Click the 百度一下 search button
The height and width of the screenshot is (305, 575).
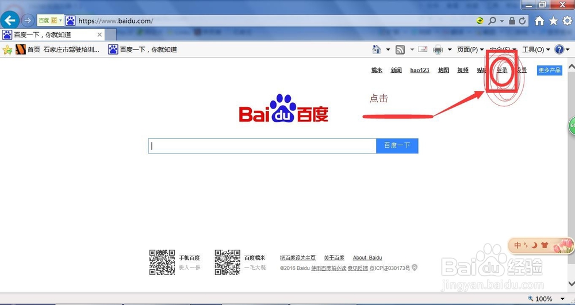tap(397, 146)
